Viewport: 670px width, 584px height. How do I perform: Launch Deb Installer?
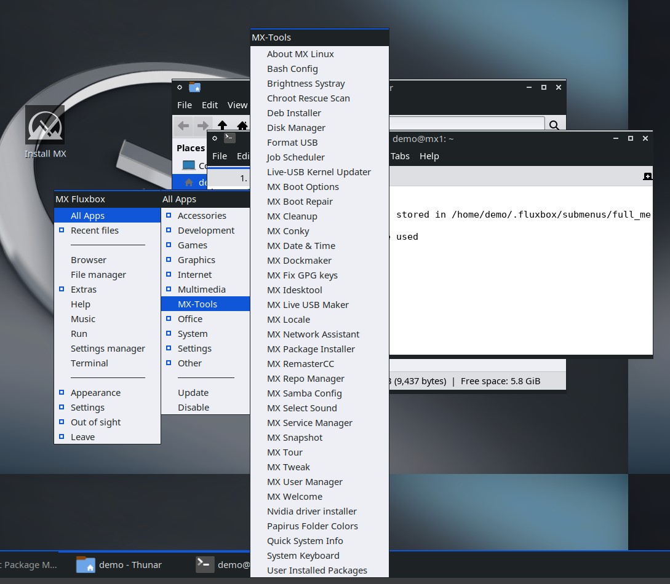coord(319,113)
